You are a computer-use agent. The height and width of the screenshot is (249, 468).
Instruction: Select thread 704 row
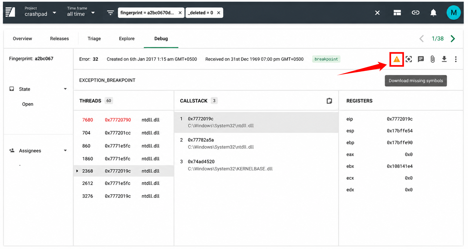pos(124,133)
